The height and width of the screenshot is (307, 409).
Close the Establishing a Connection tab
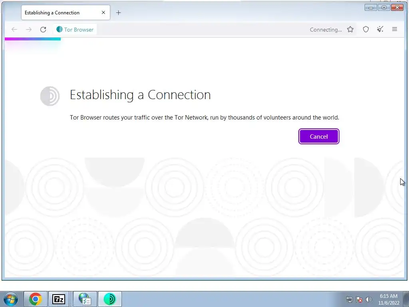tap(103, 12)
